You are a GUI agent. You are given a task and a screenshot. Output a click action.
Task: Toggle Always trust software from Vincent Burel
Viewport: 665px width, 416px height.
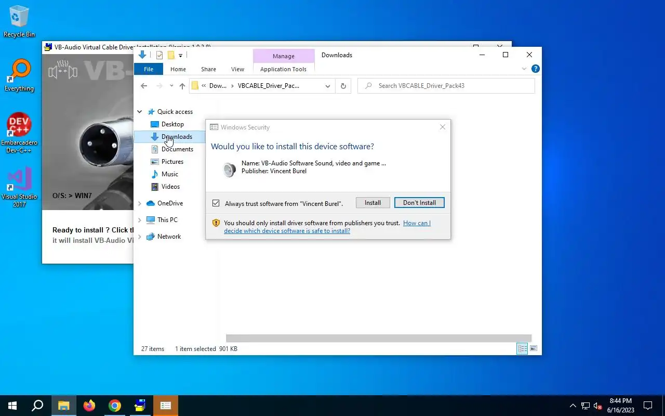pyautogui.click(x=216, y=203)
